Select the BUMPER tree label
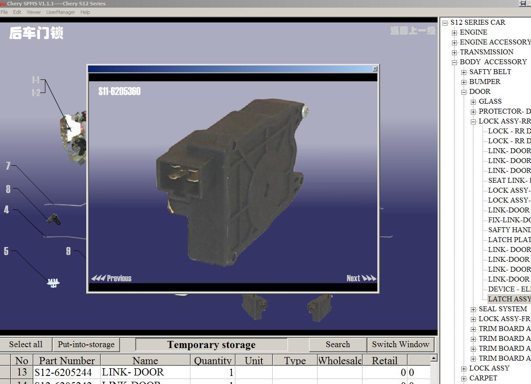The height and width of the screenshot is (384, 531). click(x=485, y=82)
